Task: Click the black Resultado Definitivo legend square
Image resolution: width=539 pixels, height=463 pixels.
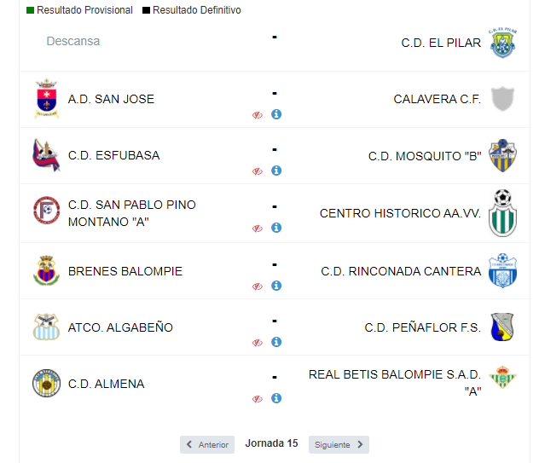Action: [x=146, y=10]
